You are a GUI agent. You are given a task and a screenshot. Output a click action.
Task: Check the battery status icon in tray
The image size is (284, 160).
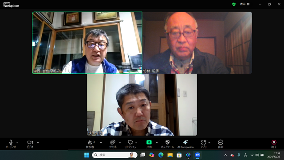(262, 155)
